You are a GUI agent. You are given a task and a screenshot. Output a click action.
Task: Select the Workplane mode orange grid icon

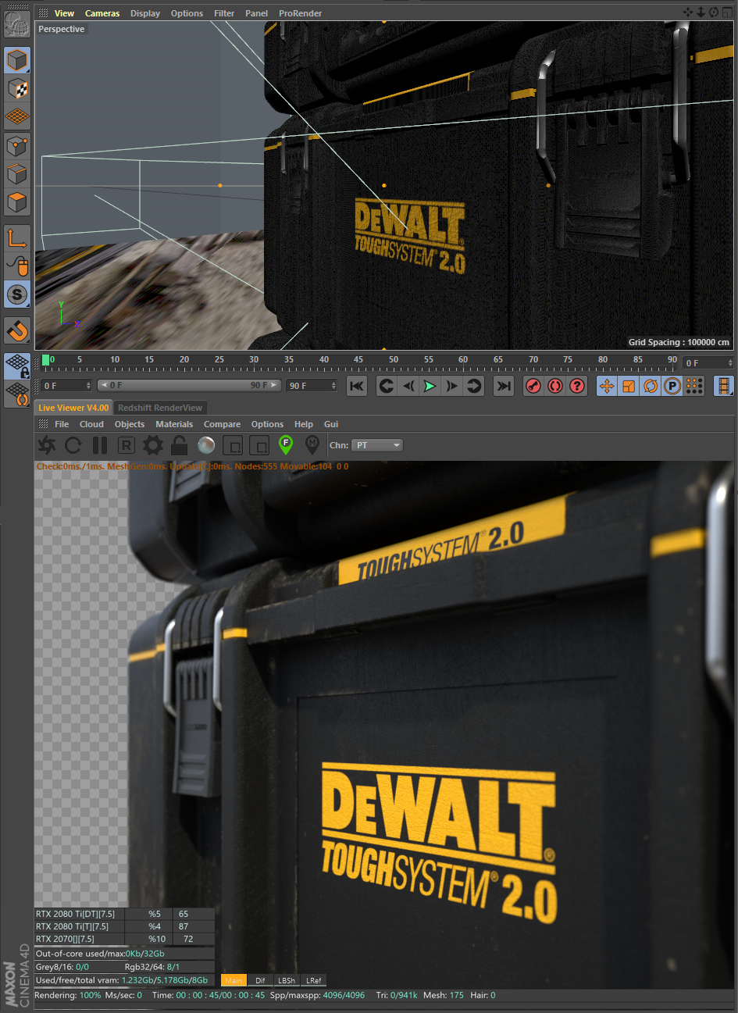(17, 117)
